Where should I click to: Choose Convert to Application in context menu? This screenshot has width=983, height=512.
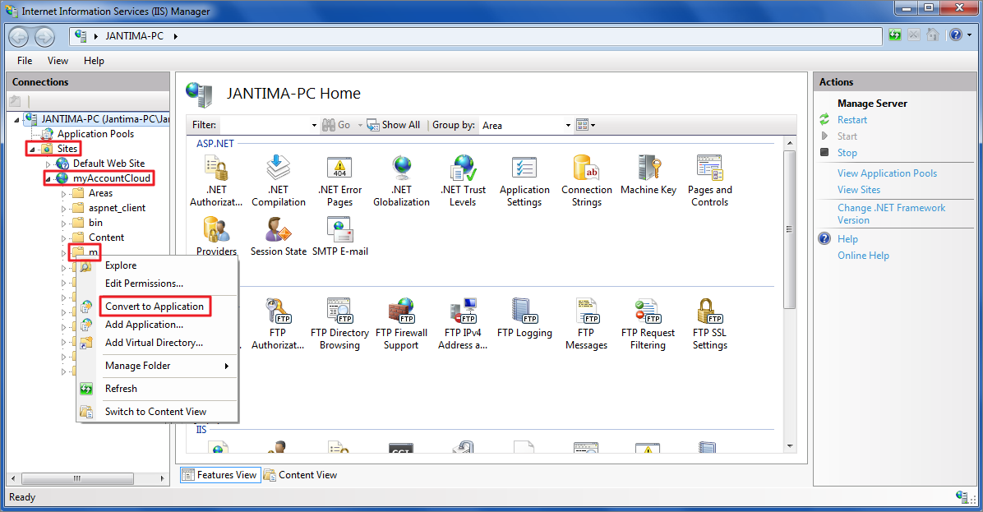(x=155, y=307)
